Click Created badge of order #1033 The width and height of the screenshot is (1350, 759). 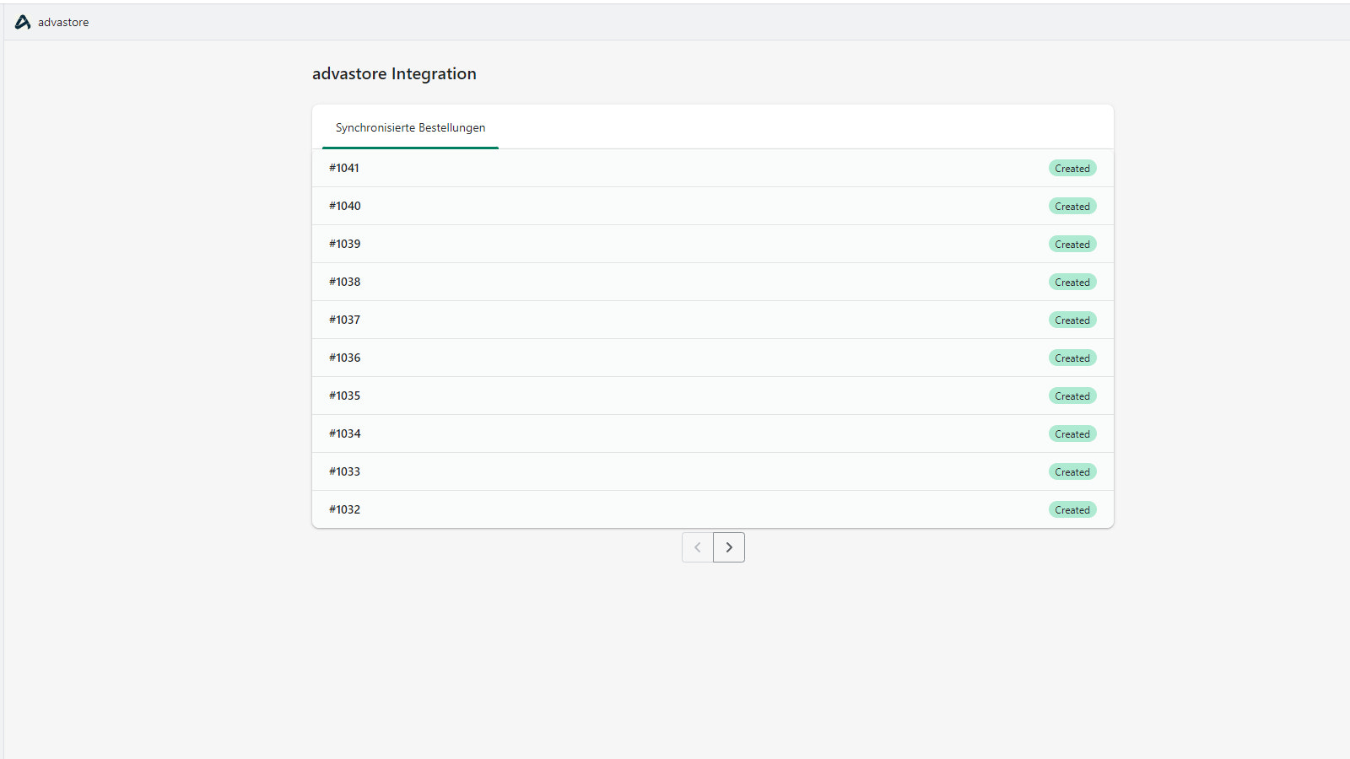[1072, 472]
